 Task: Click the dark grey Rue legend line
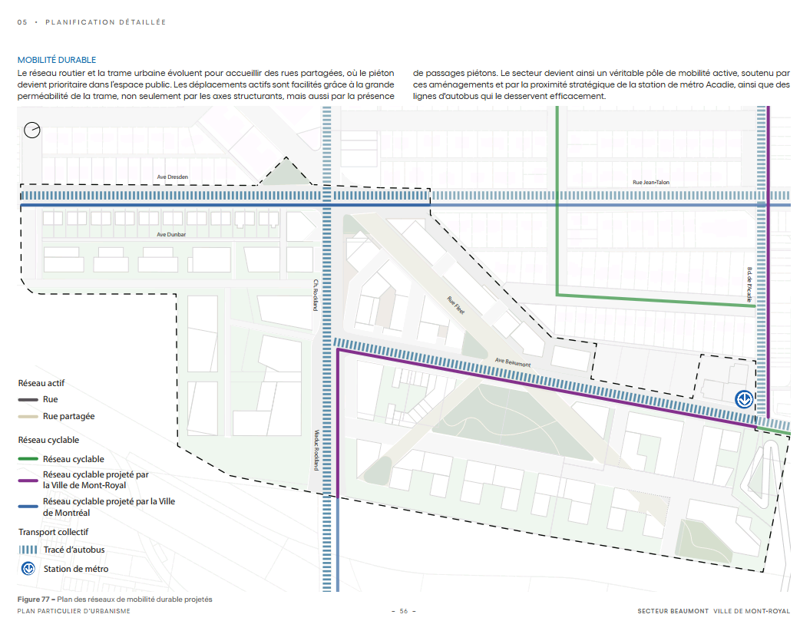click(x=28, y=399)
